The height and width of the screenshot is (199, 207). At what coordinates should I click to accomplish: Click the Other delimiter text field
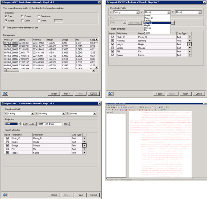point(59,21)
